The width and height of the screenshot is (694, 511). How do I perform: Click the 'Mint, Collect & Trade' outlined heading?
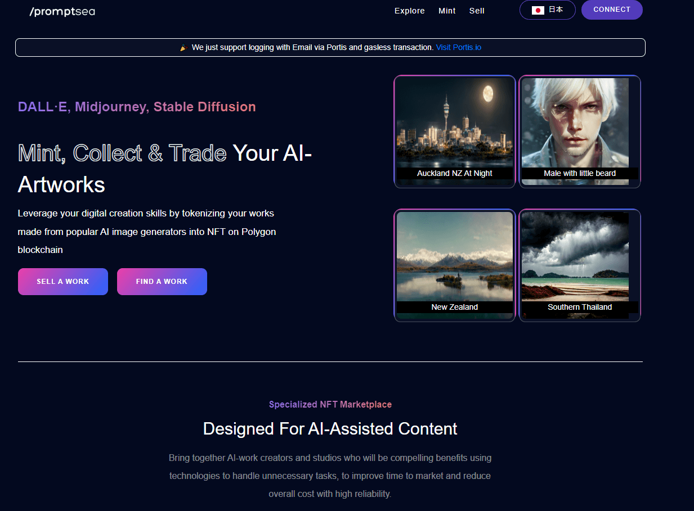click(122, 153)
